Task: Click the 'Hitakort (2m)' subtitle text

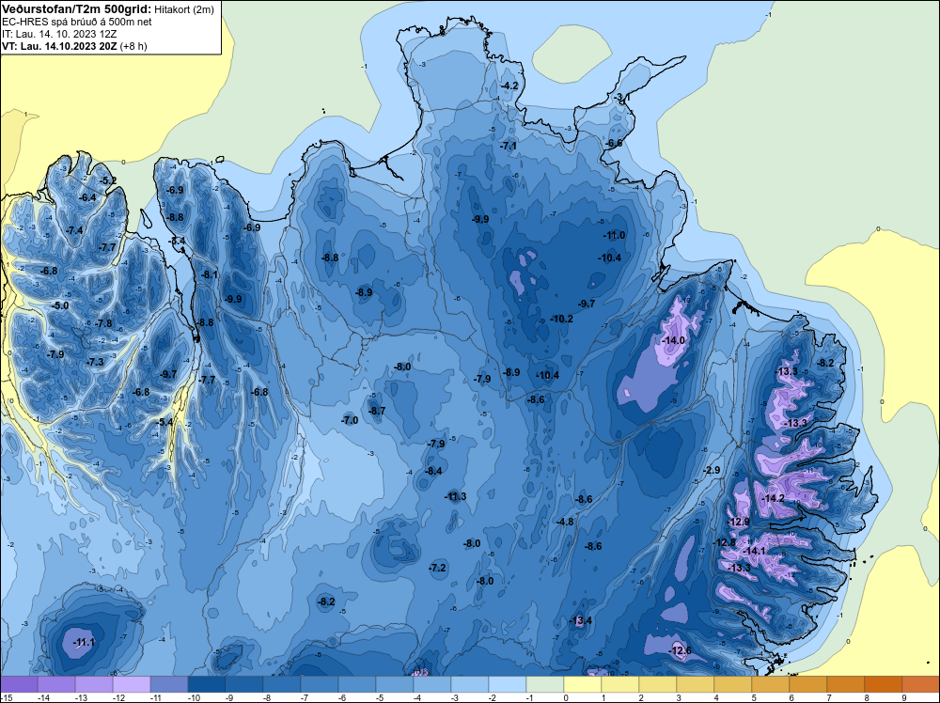Action: pos(183,9)
